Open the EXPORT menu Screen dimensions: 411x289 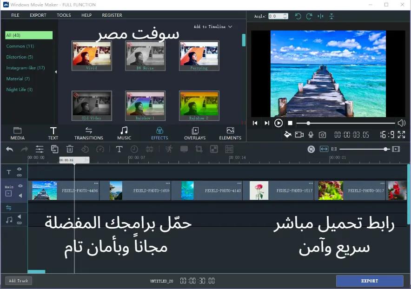click(x=38, y=15)
